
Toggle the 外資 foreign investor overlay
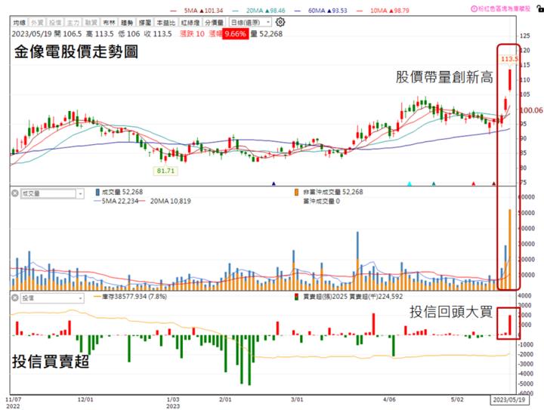tap(37, 23)
